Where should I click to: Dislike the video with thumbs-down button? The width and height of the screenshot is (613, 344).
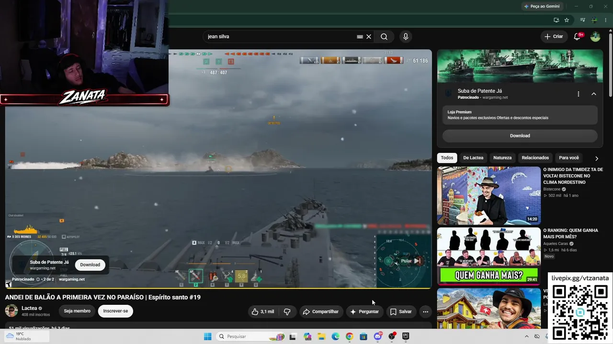pos(287,312)
